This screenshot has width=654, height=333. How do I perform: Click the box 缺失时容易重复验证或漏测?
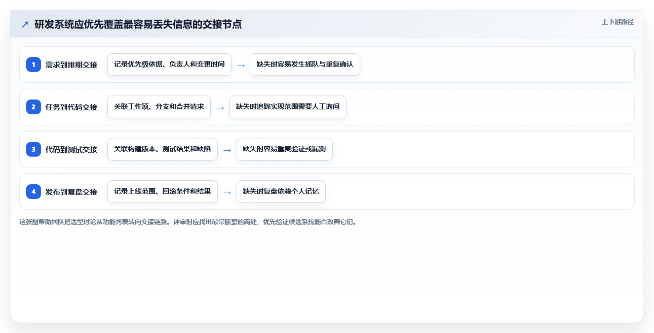click(x=284, y=149)
